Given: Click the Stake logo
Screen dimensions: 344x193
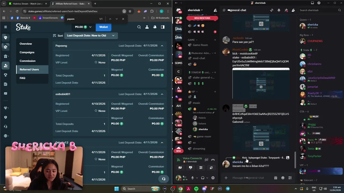Looking at the screenshot, I should 23,27.
